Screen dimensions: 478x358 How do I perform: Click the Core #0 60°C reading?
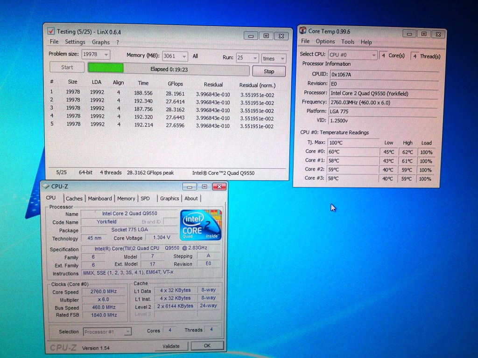point(353,151)
